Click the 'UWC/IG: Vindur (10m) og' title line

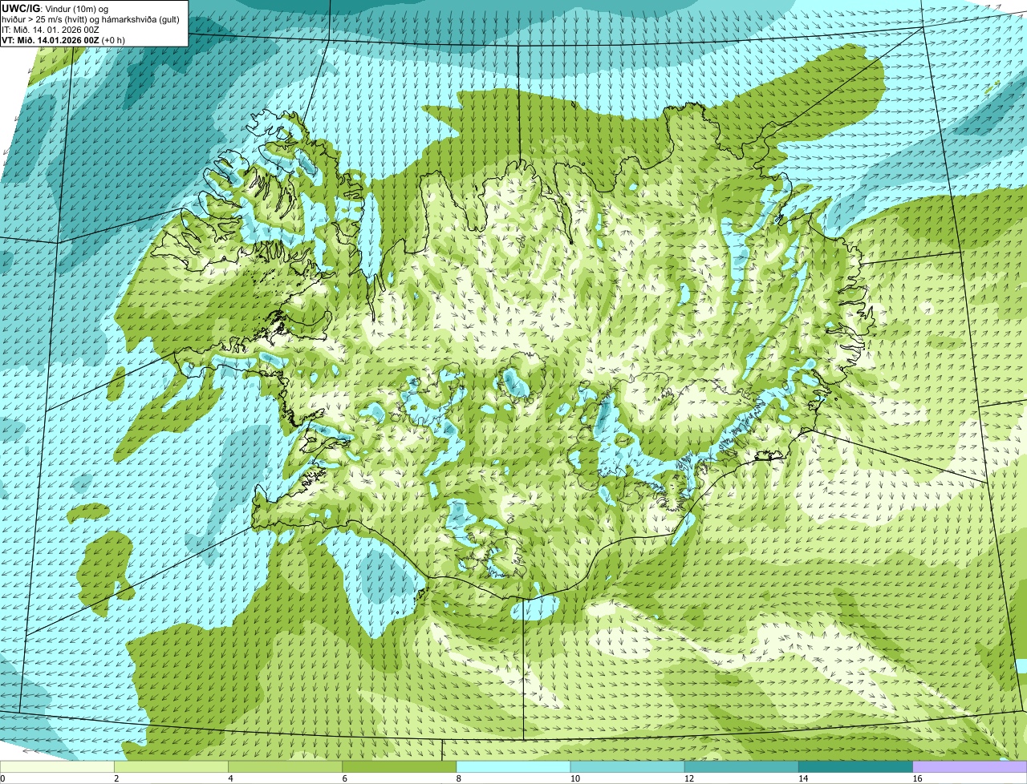55,8
